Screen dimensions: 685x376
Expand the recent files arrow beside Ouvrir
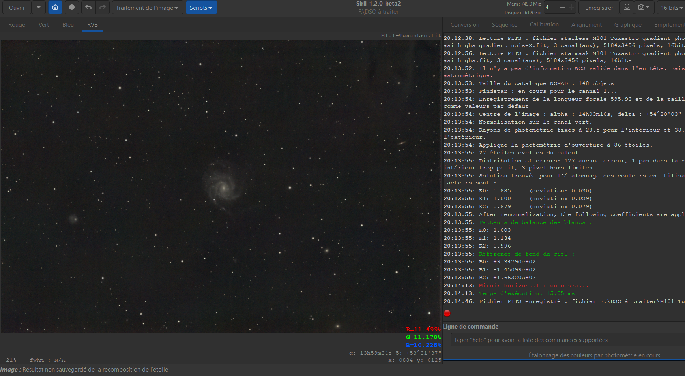(39, 8)
